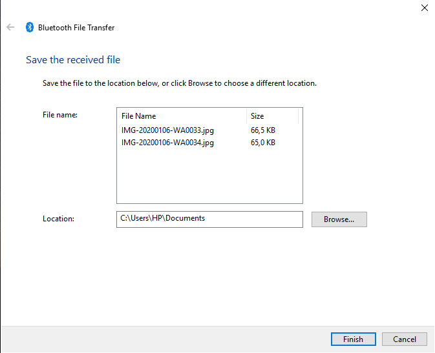Click the 'File name:' label
The image size is (435, 353).
[x=60, y=115]
